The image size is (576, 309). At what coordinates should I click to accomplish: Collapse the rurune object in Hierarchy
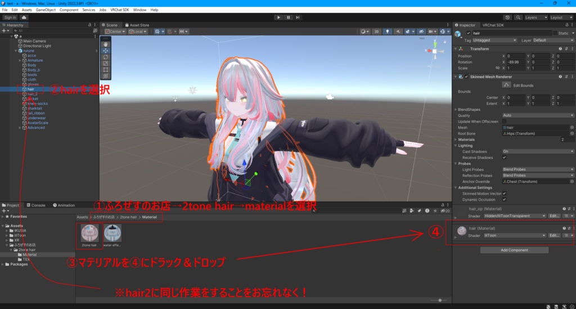click(x=16, y=51)
